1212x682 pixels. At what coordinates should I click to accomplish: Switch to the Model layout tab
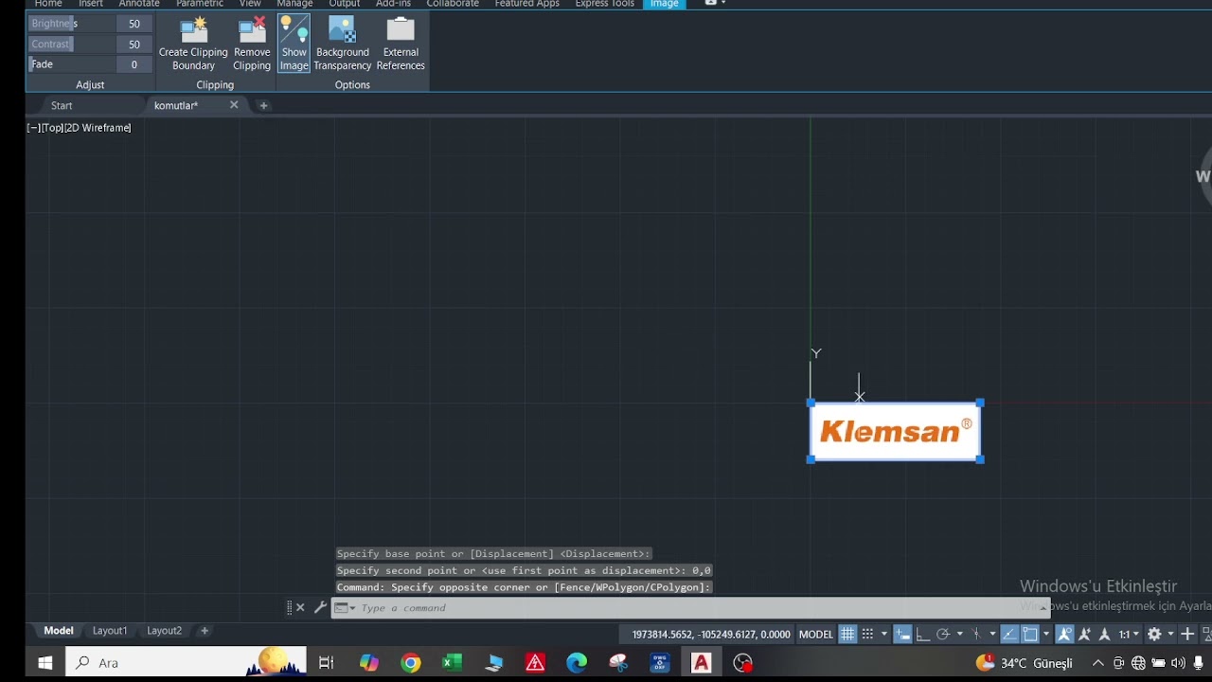[x=59, y=631]
